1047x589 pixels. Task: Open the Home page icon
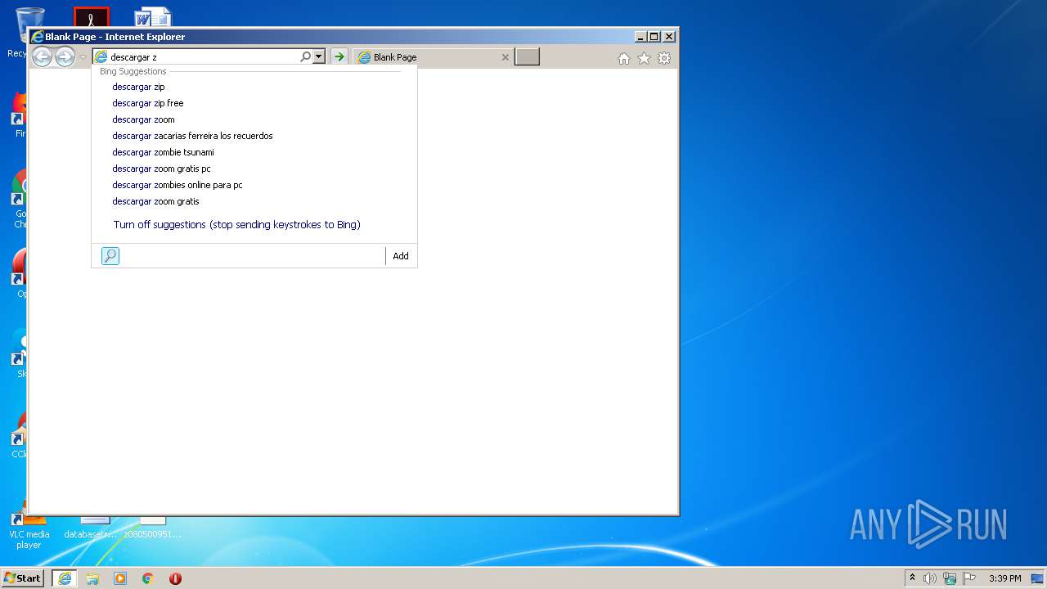tap(624, 58)
